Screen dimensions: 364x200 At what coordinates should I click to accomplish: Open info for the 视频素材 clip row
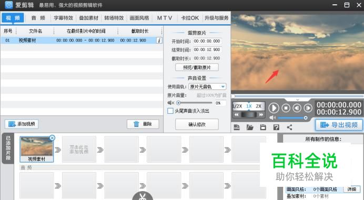point(159,41)
